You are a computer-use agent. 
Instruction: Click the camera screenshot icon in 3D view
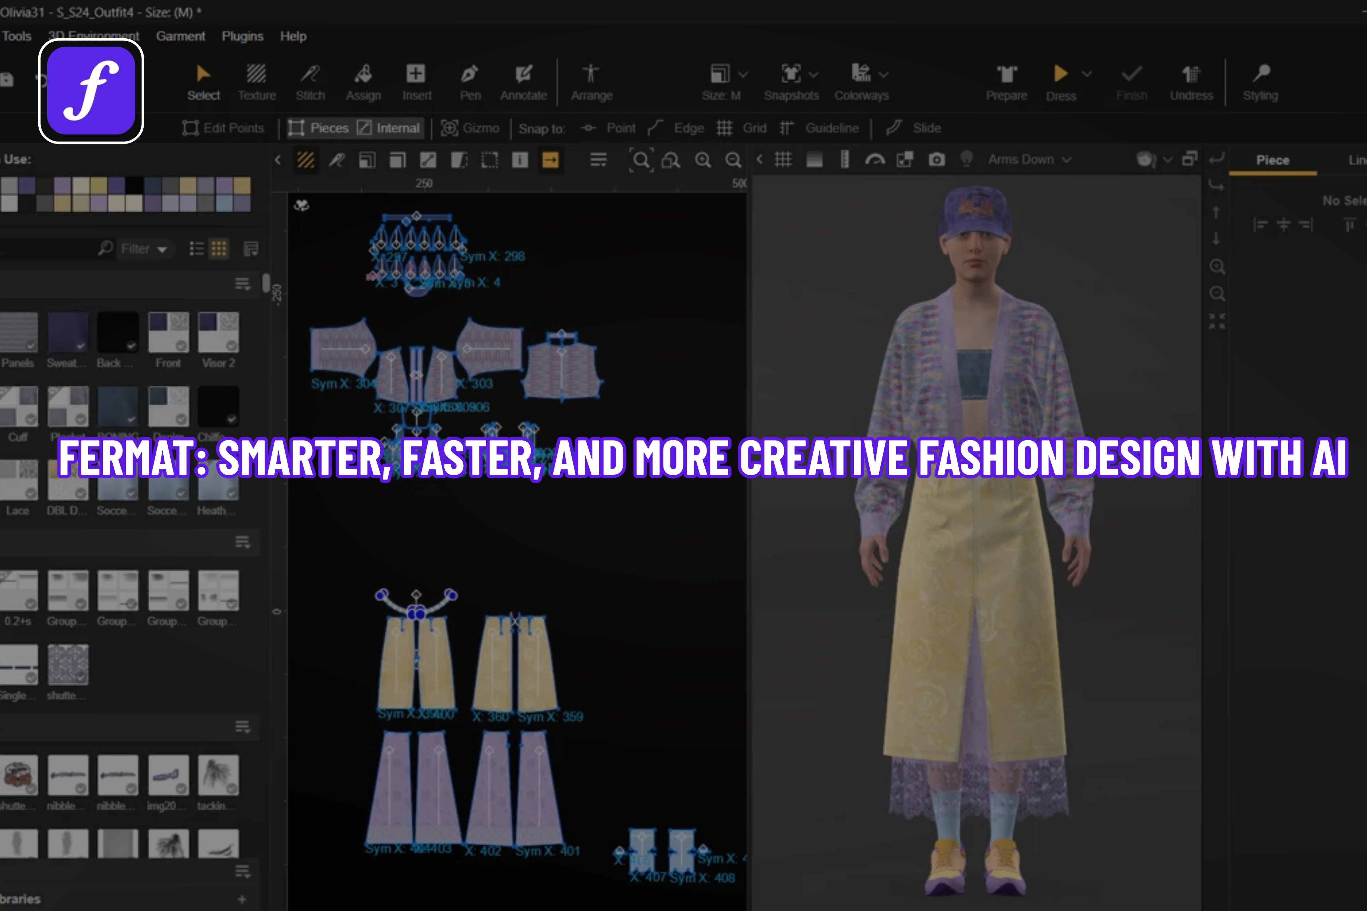tap(936, 160)
